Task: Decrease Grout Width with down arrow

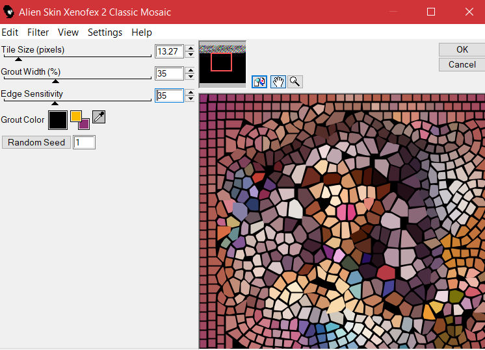Action: (191, 77)
